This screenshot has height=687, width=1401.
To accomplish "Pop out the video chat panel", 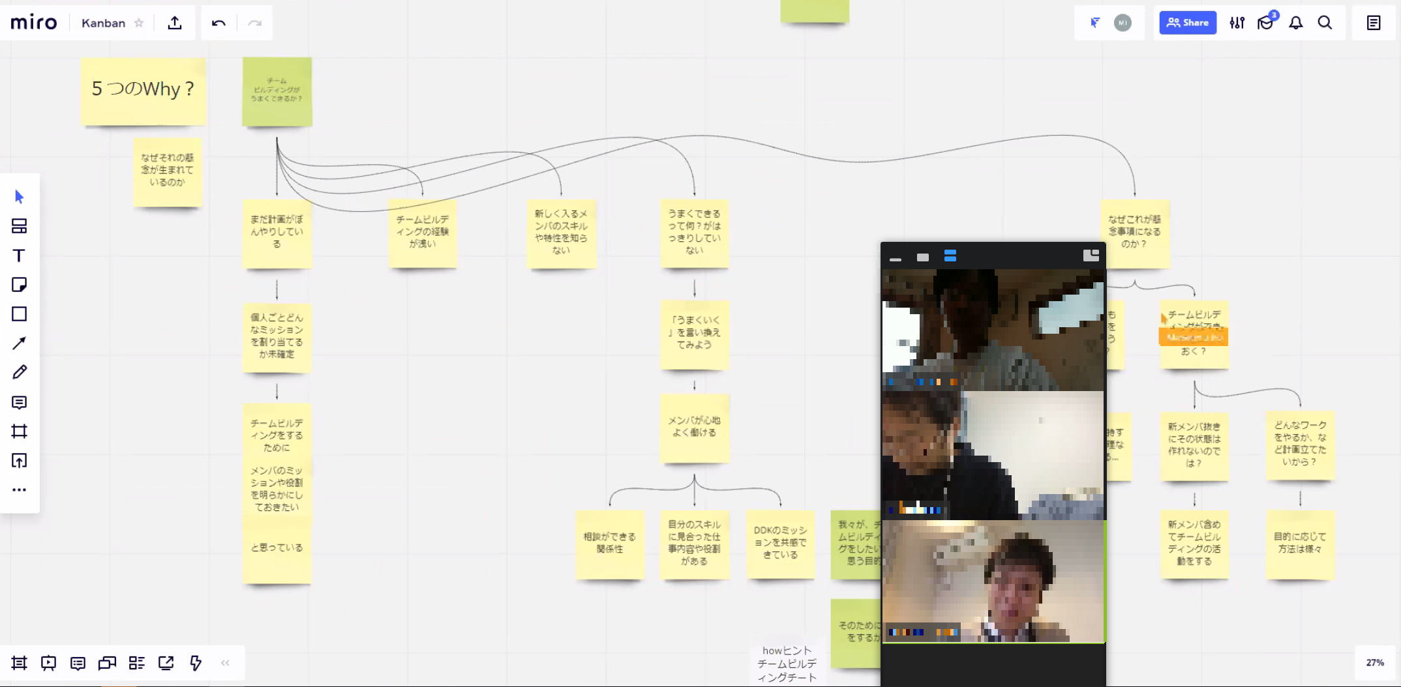I will pos(1091,256).
